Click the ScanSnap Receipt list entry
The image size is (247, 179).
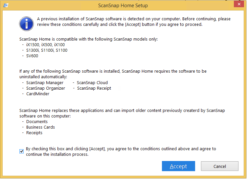[x=94, y=88]
